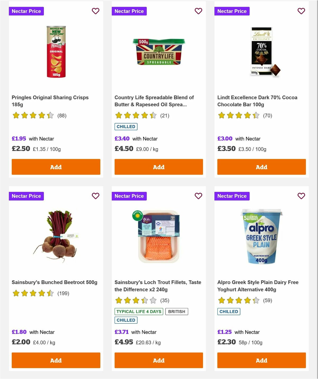The width and height of the screenshot is (318, 379).
Task: Select the Nectar Price badge on Pringles
Action: point(26,11)
